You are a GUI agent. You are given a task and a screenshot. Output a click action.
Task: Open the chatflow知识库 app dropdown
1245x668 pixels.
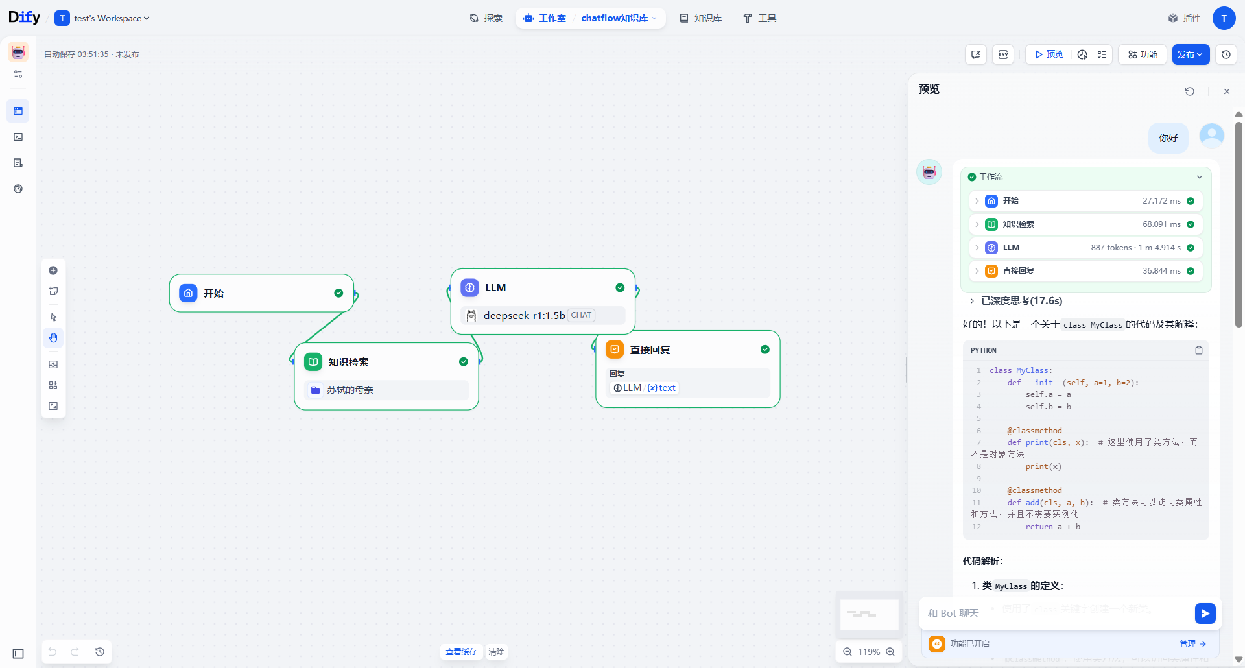click(619, 18)
